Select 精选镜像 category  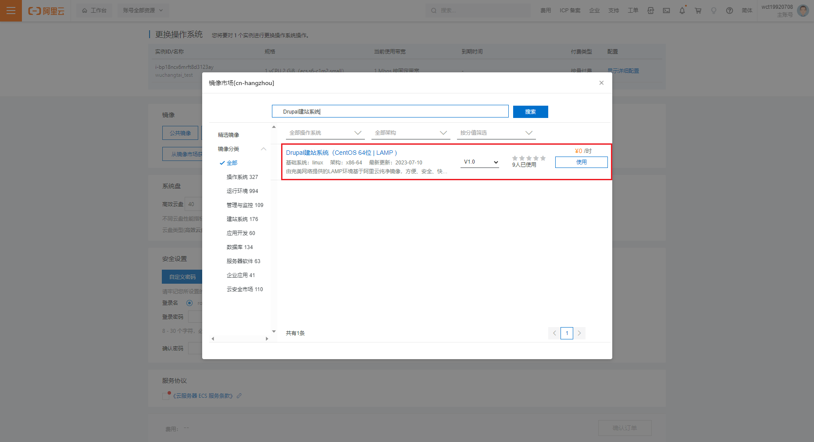tap(228, 135)
